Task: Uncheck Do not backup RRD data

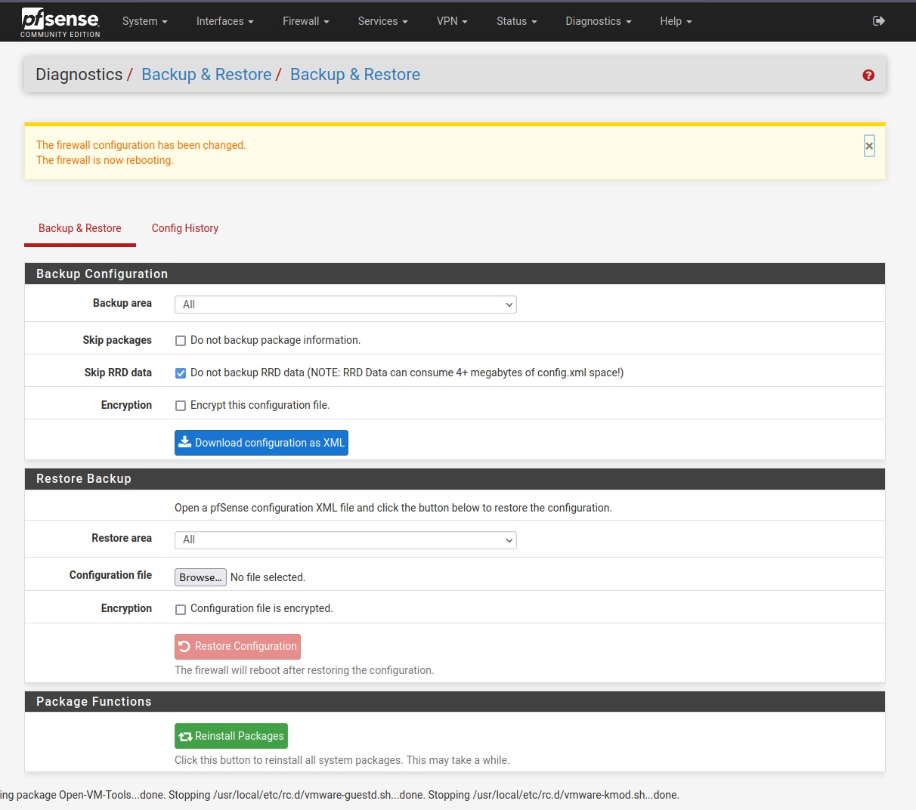Action: pos(181,373)
